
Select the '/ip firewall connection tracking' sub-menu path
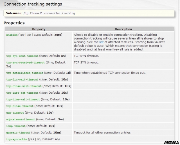point(49,13)
